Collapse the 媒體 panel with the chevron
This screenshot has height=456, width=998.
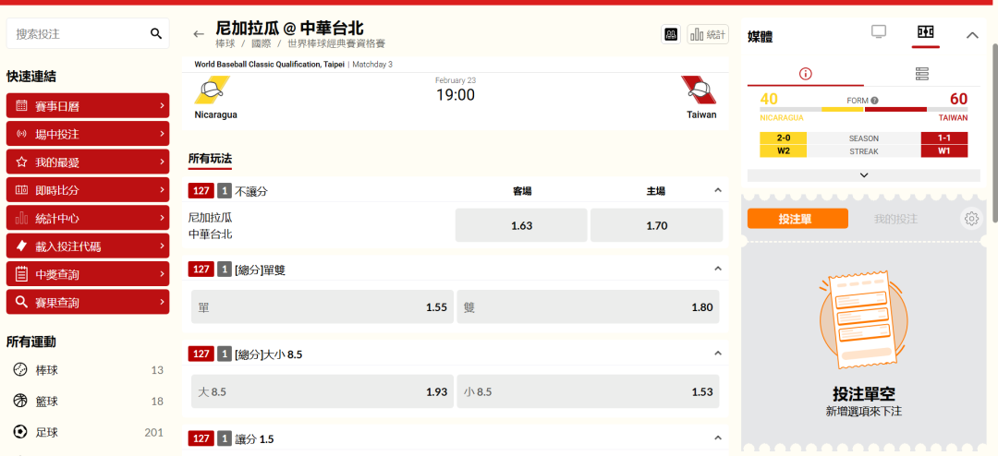click(972, 36)
